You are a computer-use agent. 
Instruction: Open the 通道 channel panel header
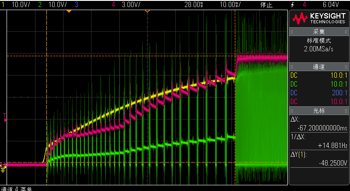click(x=319, y=67)
